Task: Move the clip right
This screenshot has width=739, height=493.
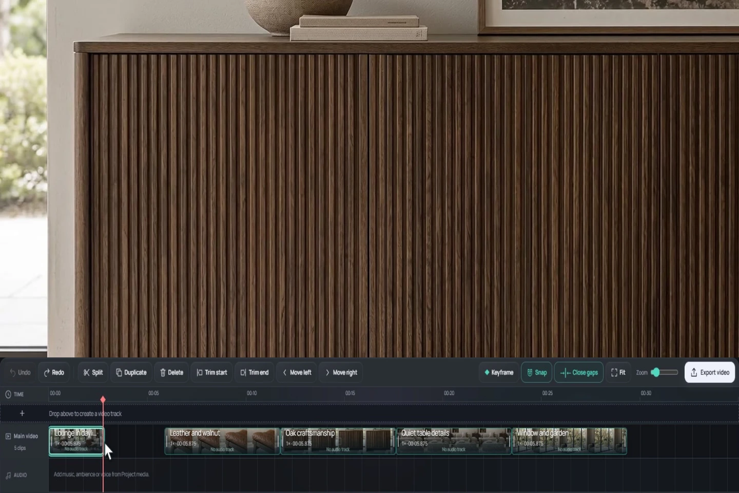Action: click(341, 372)
